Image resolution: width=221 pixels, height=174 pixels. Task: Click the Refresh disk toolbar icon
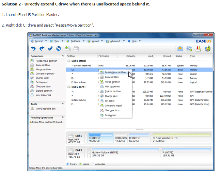click(x=59, y=49)
